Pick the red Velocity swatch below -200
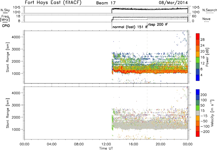This screenshot has height=150, width=217. coord(198,134)
